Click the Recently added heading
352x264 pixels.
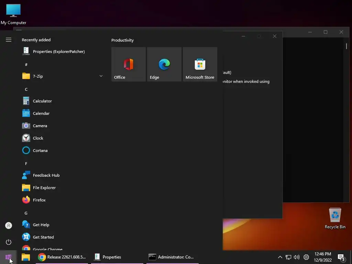click(x=36, y=40)
